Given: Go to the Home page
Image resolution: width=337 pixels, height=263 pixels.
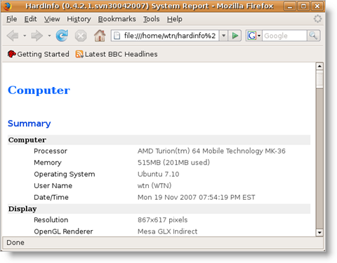Looking at the screenshot, I should (100, 36).
